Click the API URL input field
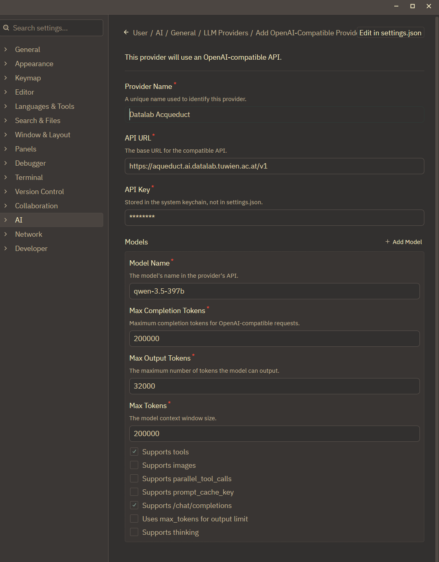 click(274, 166)
